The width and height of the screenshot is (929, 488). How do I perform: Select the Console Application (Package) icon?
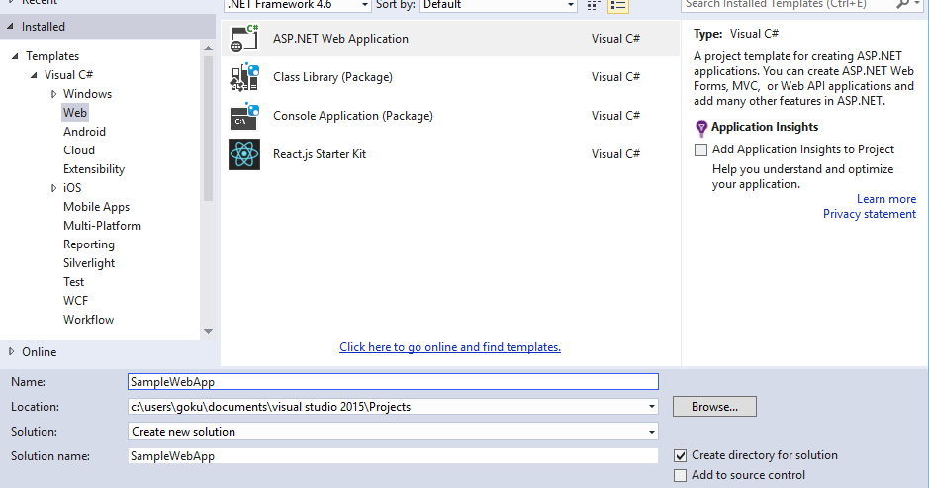click(244, 116)
